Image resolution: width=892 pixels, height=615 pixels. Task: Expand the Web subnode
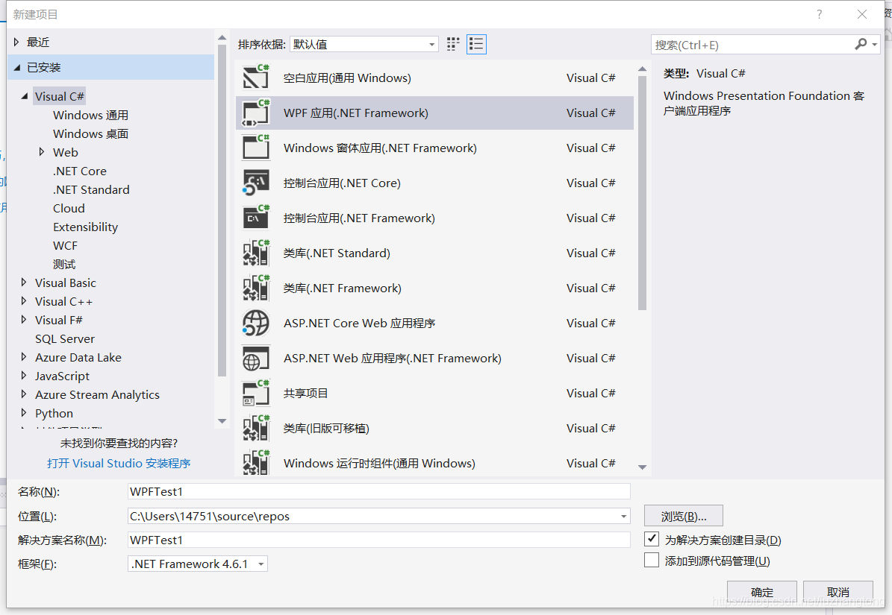[x=42, y=151]
